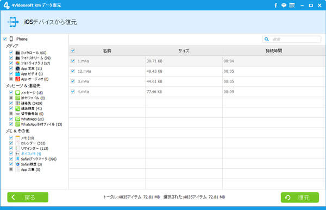
Task: Click the App Documents (0) icon
Action: click(18, 169)
